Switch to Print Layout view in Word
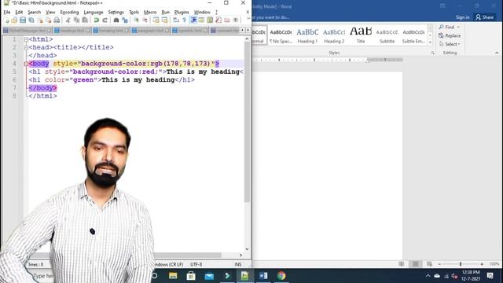This screenshot has width=503, height=283. tap(416, 264)
